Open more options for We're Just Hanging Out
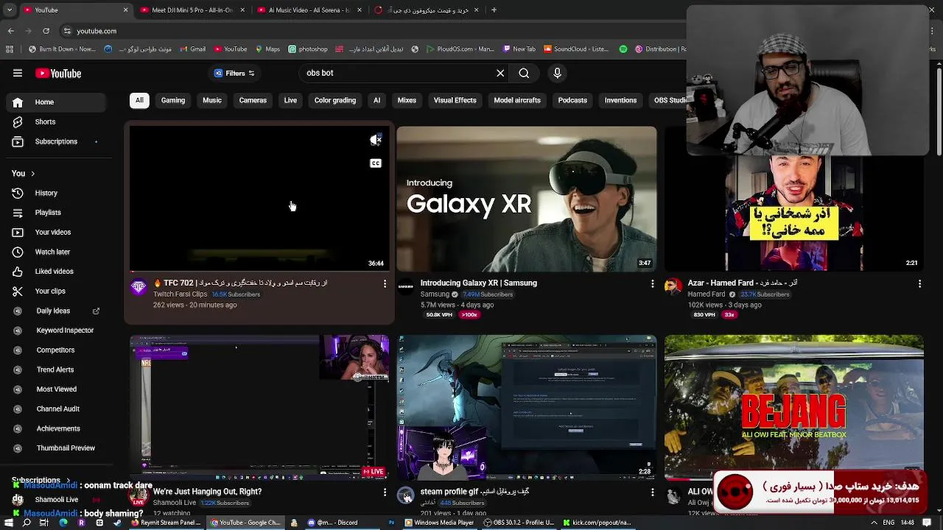Image resolution: width=943 pixels, height=530 pixels. 385,492
